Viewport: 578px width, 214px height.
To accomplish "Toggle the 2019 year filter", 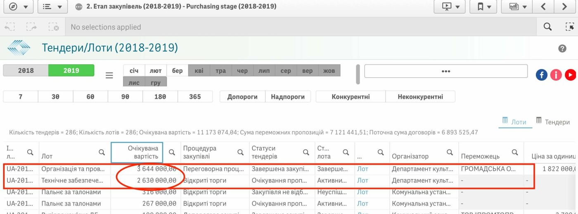I will point(71,70).
